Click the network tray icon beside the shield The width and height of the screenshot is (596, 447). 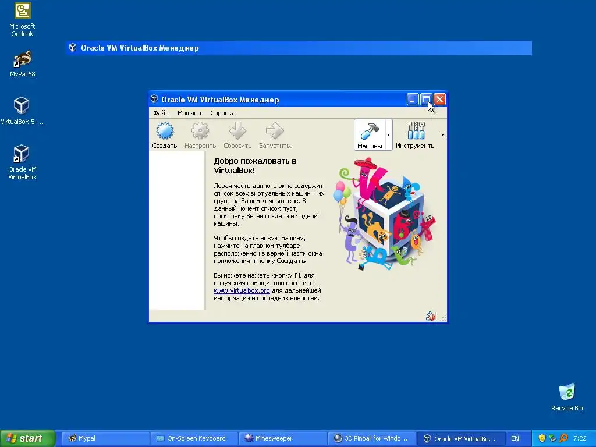552,438
